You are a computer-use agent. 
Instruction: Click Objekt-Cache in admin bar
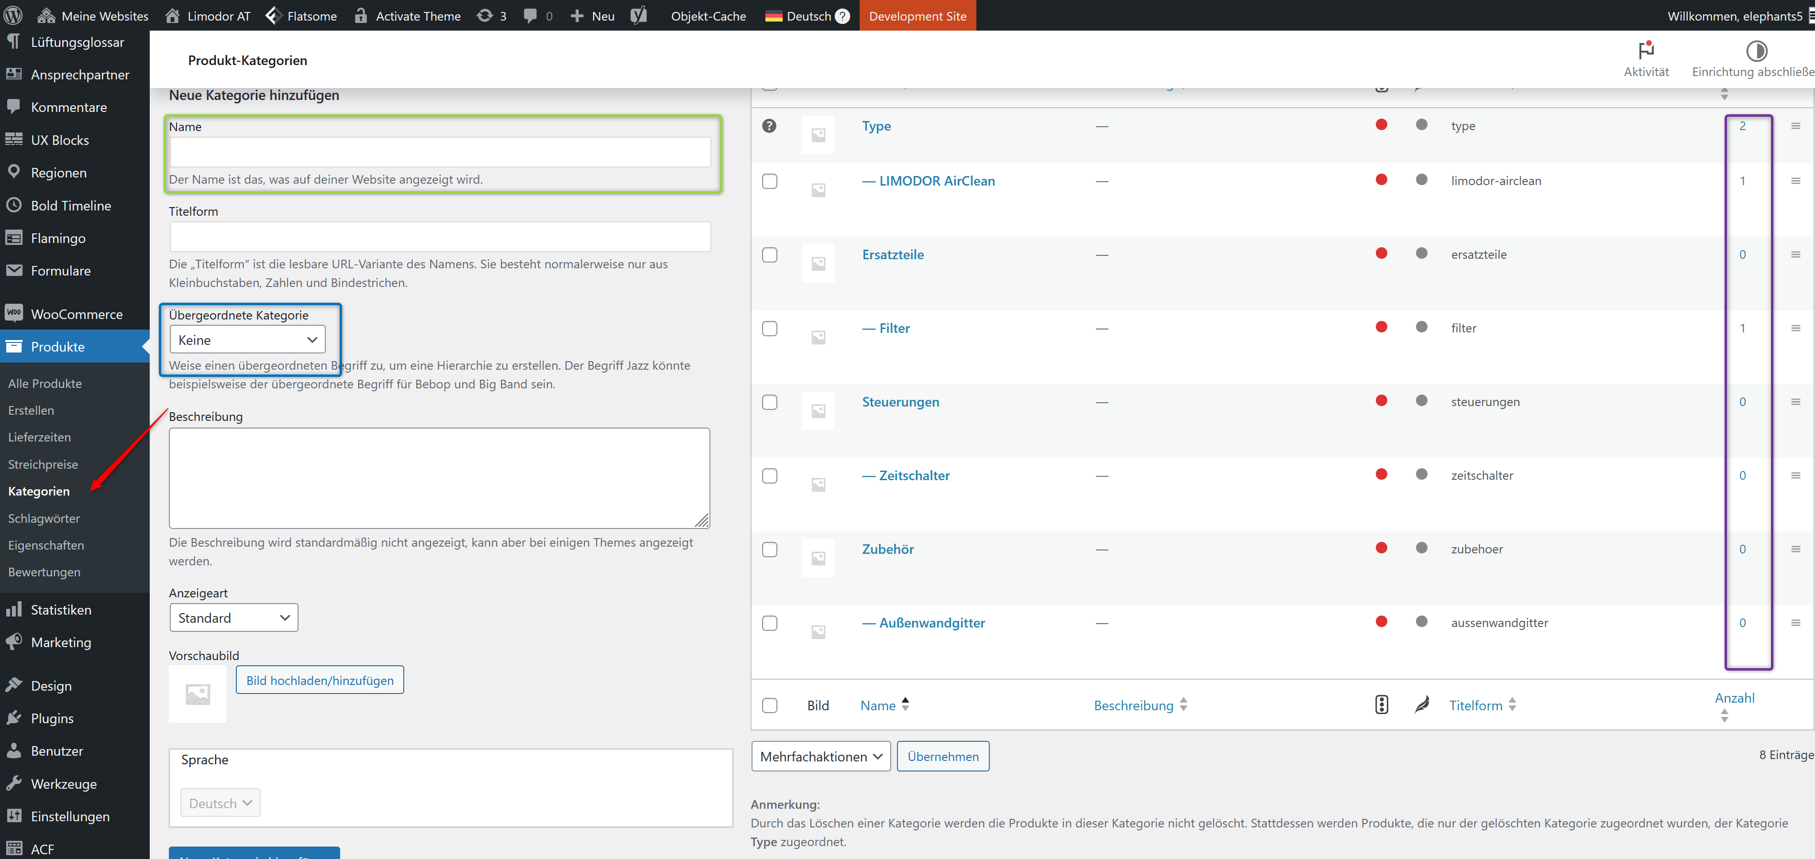coord(708,15)
